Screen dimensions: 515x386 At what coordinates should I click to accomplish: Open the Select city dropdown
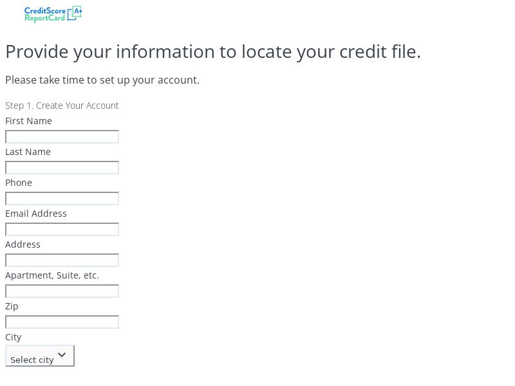tap(40, 355)
